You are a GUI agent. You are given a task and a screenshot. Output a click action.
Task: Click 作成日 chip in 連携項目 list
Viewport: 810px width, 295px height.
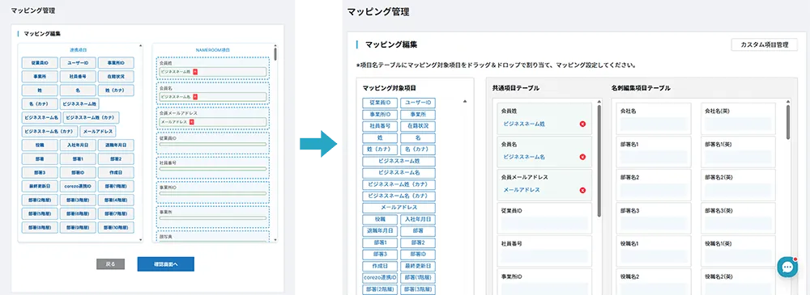pos(116,172)
